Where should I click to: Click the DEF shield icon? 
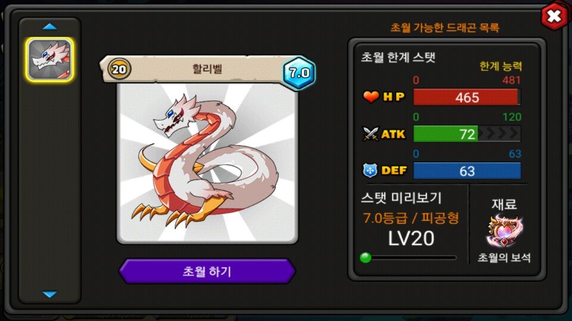tap(370, 171)
